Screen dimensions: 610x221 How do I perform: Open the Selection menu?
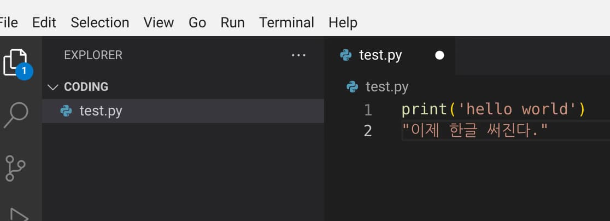100,22
